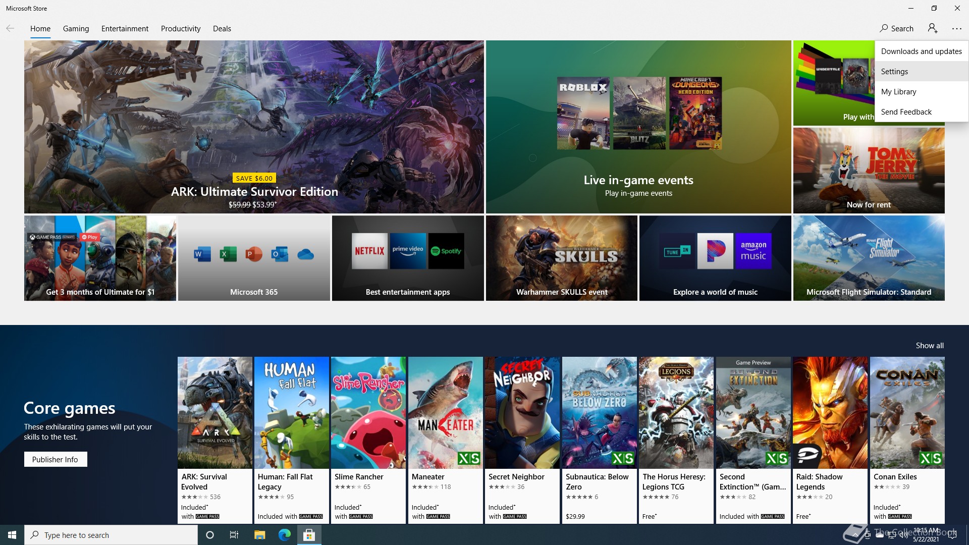Click the World of Tanks Blitz icon

point(639,113)
